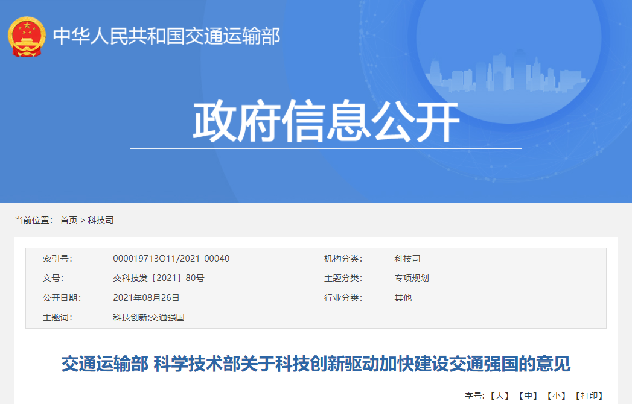This screenshot has width=632, height=404.
Task: Set font size to 中
Action: [528, 396]
